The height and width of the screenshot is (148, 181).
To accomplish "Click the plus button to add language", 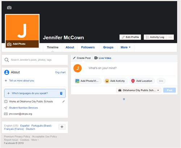I will point(62,127).
